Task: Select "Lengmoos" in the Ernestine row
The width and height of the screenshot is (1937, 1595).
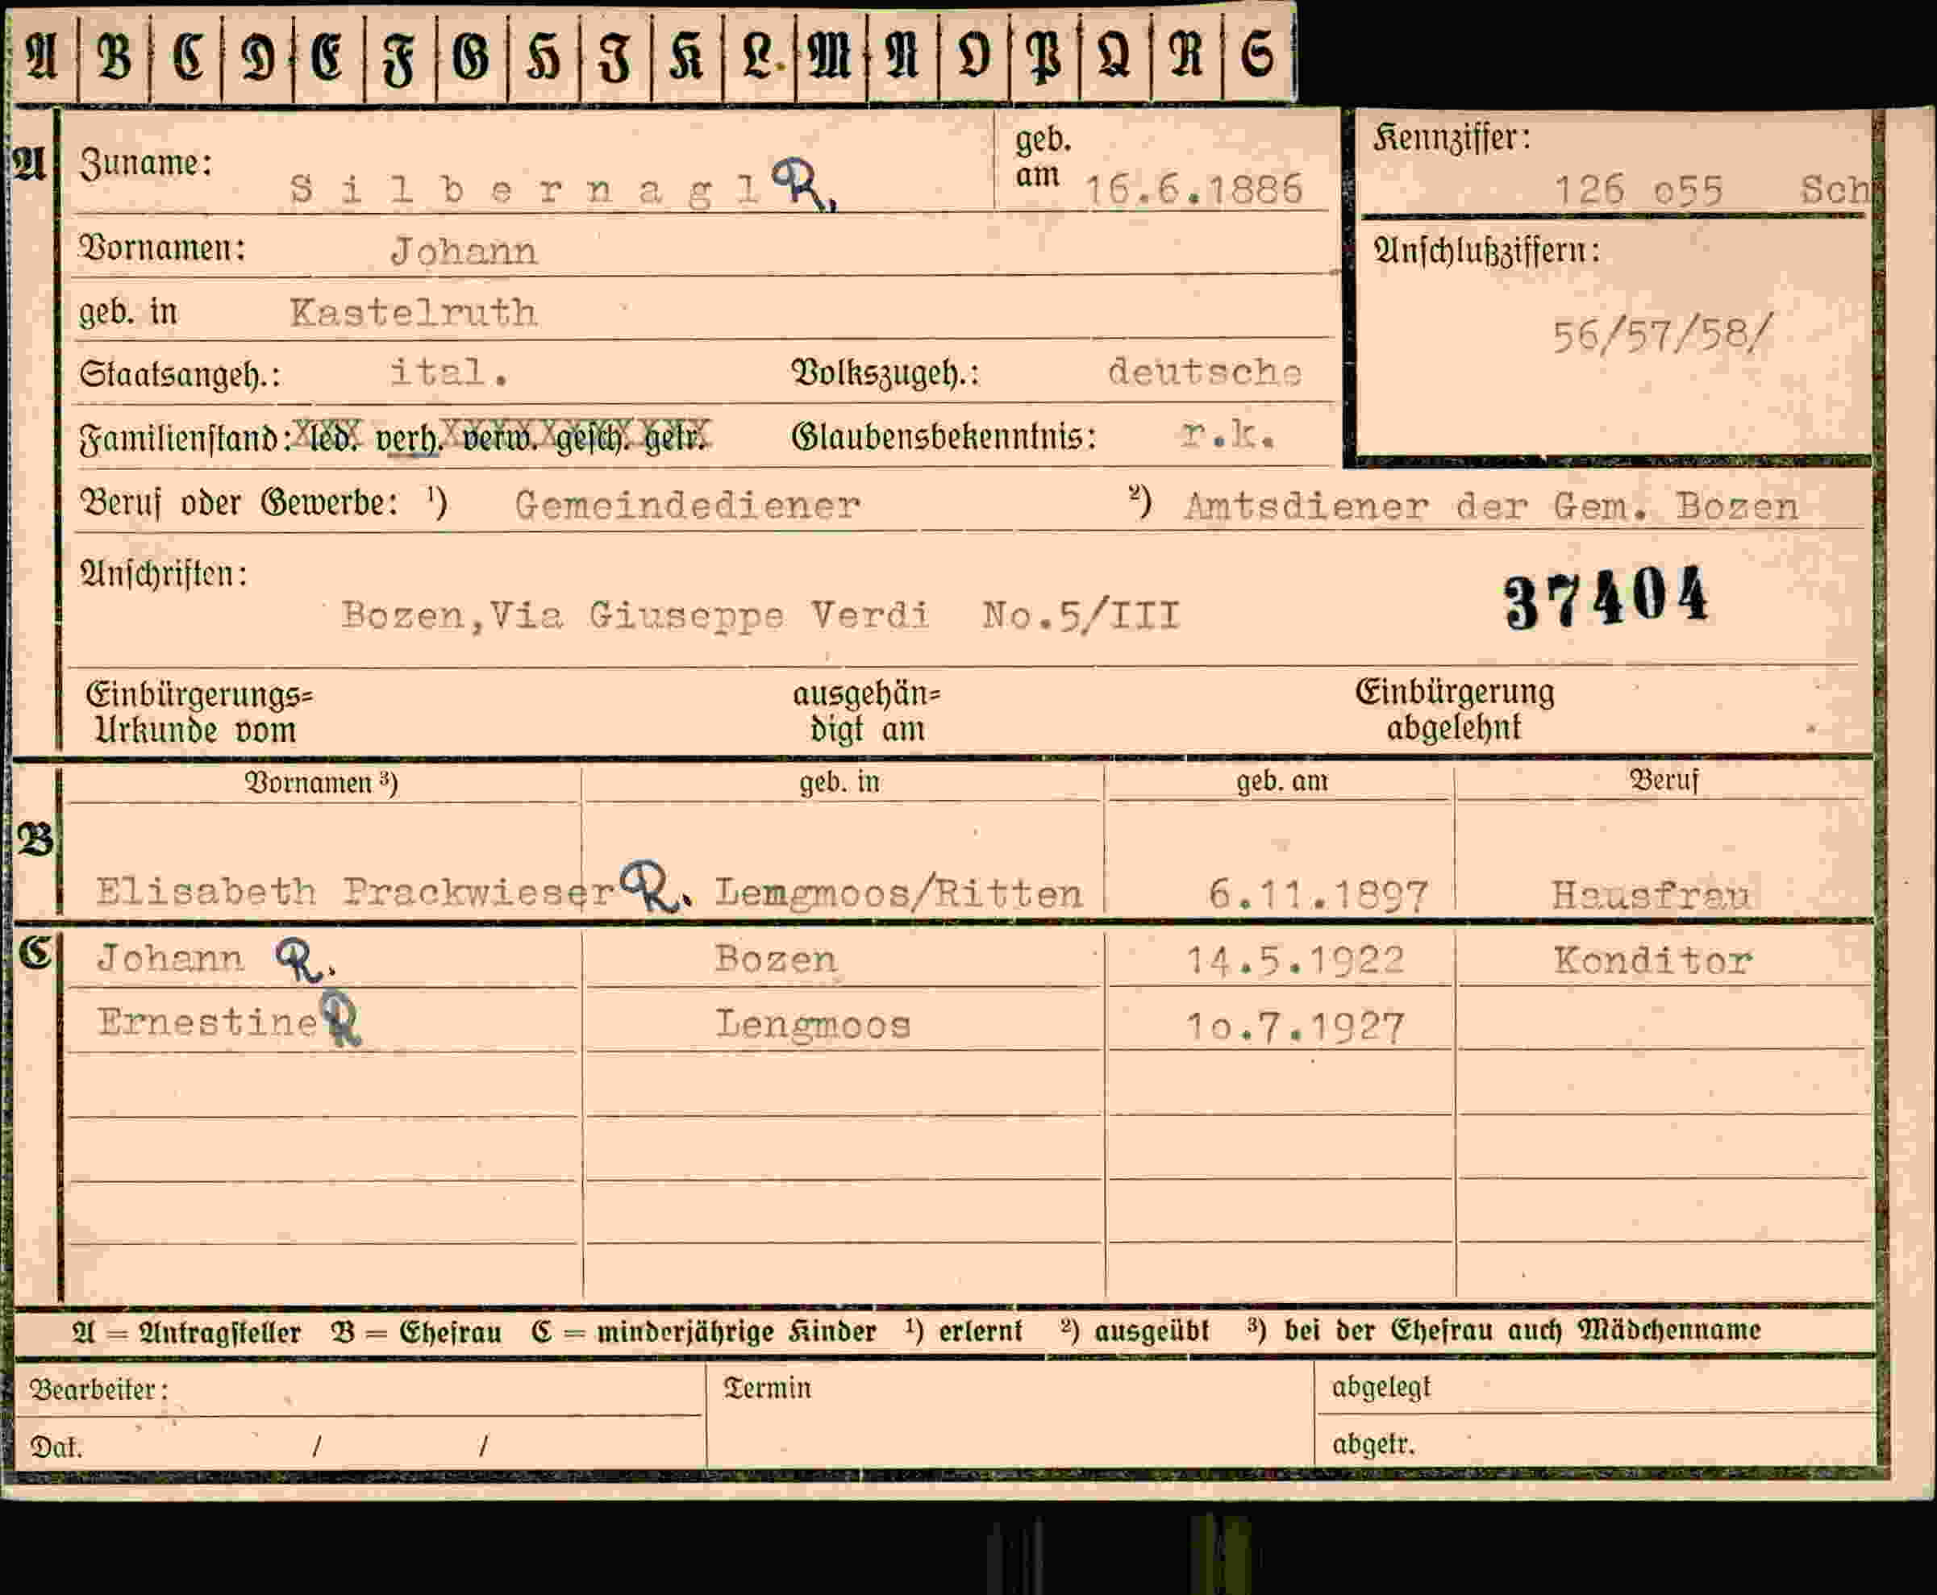Action: [813, 1024]
